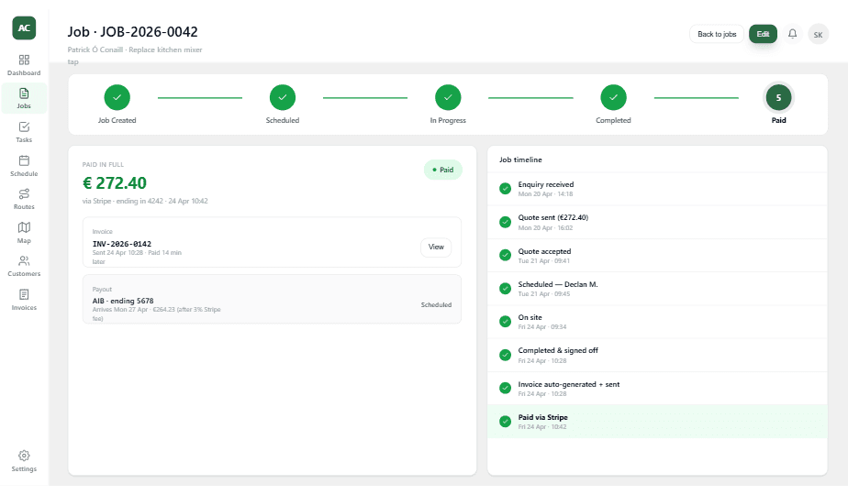Click 'PAID IN FULL' label
The image size is (848, 495).
[x=103, y=164]
